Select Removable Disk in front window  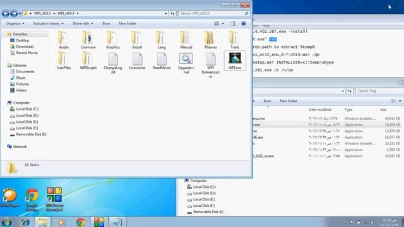tap(31, 134)
